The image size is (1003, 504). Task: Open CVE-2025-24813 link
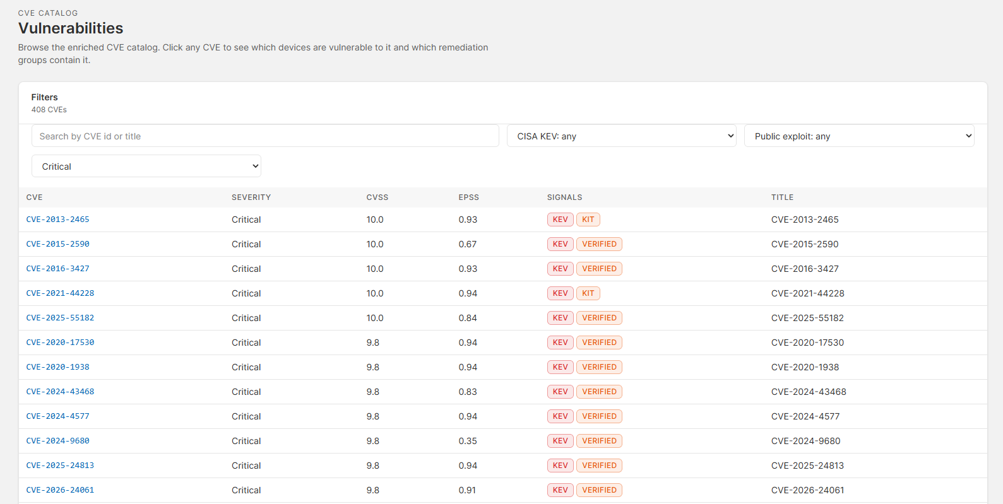[x=60, y=466]
